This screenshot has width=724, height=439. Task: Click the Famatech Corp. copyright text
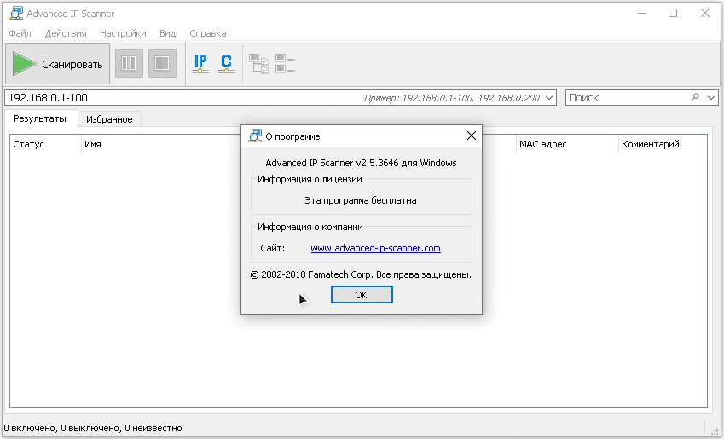(361, 274)
